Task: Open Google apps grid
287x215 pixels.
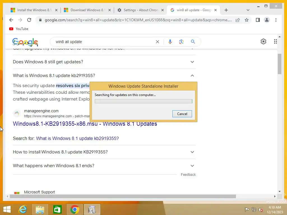Action: point(275,41)
